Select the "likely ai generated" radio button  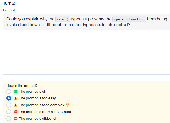click(x=9, y=112)
